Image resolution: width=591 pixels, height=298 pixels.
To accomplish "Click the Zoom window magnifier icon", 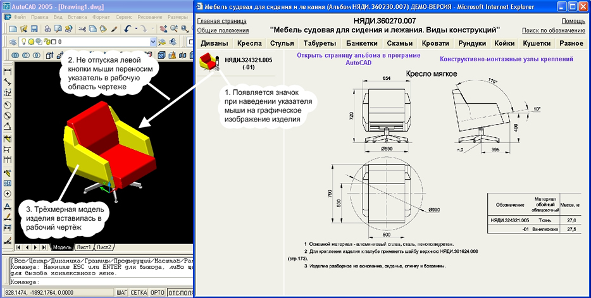I will (x=184, y=28).
